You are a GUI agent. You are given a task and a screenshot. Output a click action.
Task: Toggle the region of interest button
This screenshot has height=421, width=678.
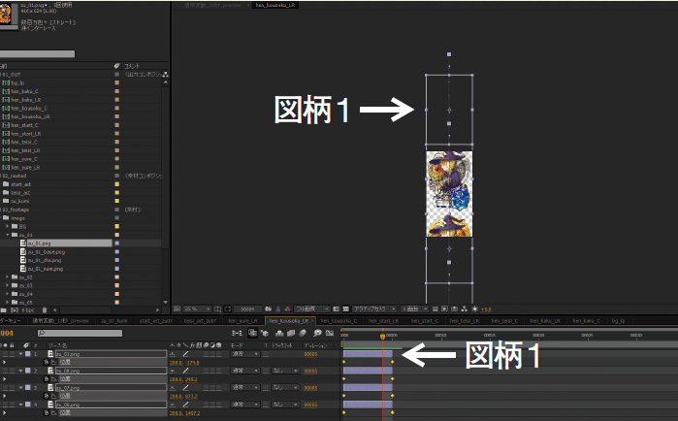point(336,309)
